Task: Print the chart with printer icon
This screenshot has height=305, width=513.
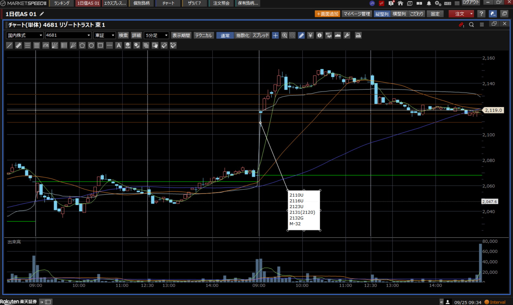Action: (x=358, y=35)
